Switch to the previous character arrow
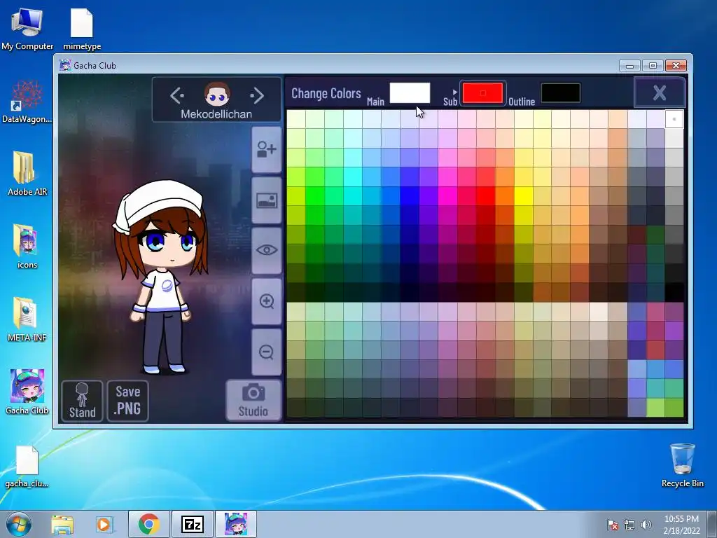Viewport: 717px width, 538px height. click(x=177, y=95)
